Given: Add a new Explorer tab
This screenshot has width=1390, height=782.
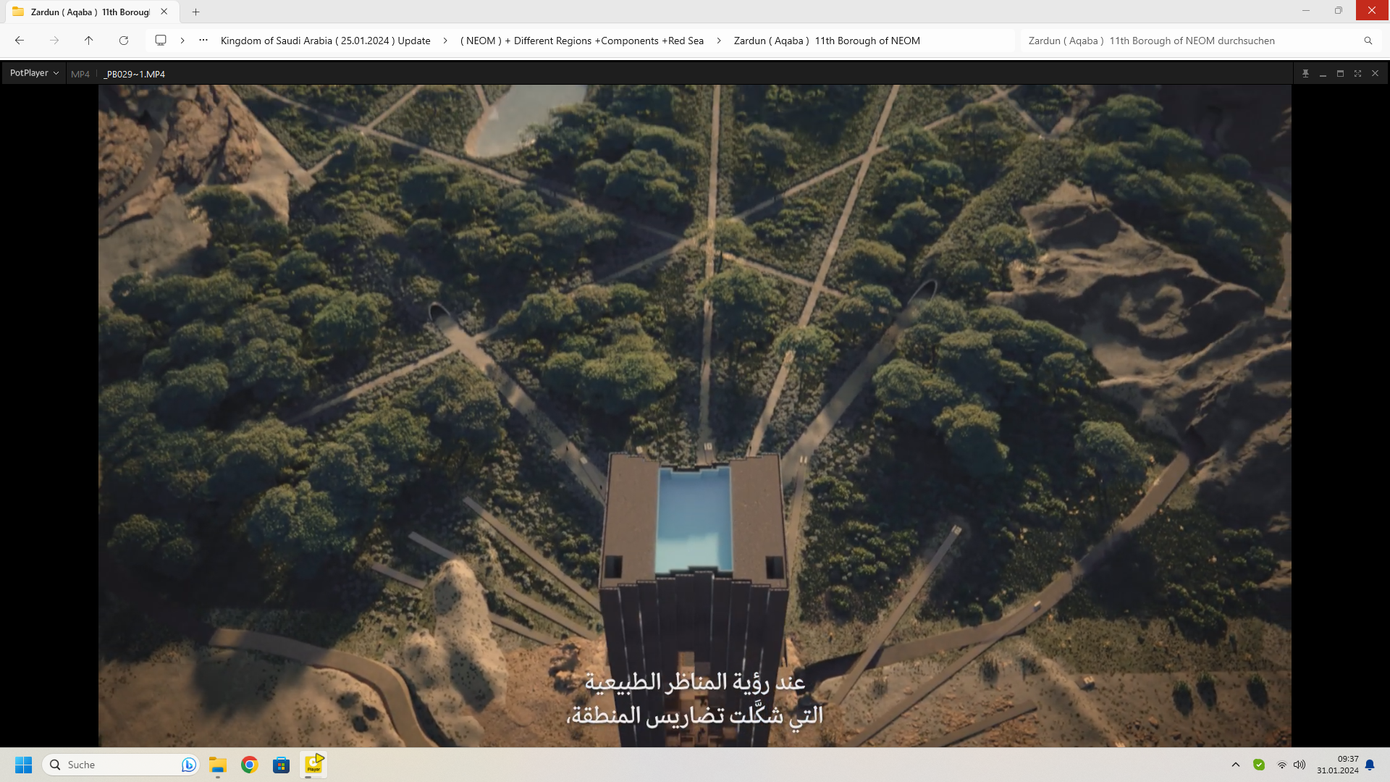Looking at the screenshot, I should click(195, 12).
